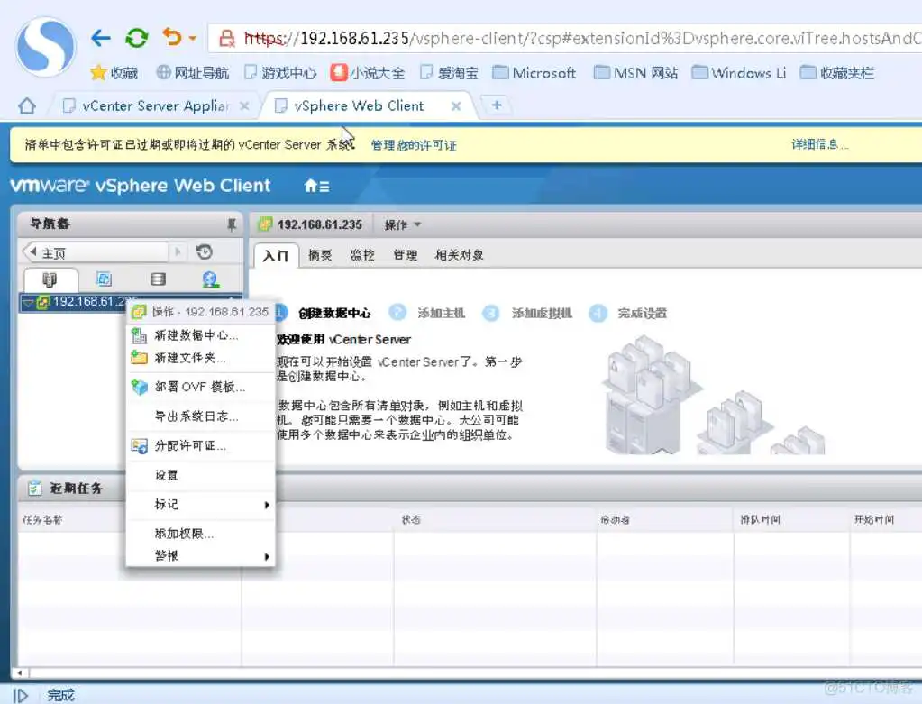Click the green refresh icon
This screenshot has width=922, height=704.
click(136, 38)
